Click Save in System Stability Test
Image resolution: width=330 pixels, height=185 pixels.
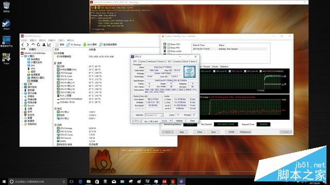coord(213,132)
